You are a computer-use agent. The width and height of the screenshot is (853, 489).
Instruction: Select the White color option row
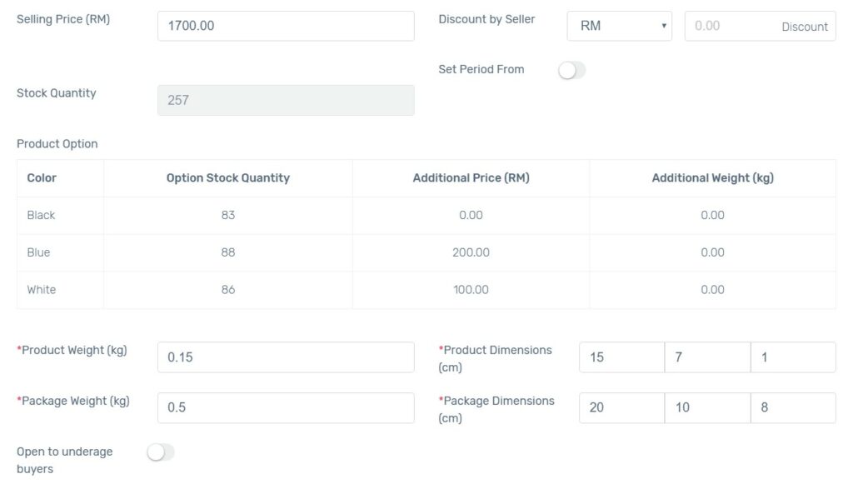(x=426, y=290)
